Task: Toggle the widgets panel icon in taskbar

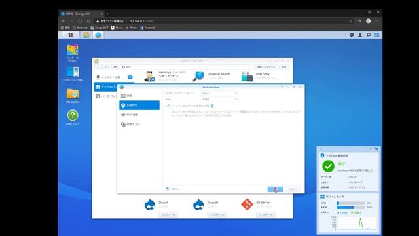Action: click(377, 35)
